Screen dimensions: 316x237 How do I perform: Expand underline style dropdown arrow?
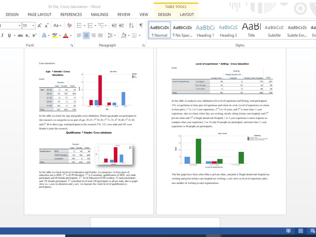[x=15, y=35]
